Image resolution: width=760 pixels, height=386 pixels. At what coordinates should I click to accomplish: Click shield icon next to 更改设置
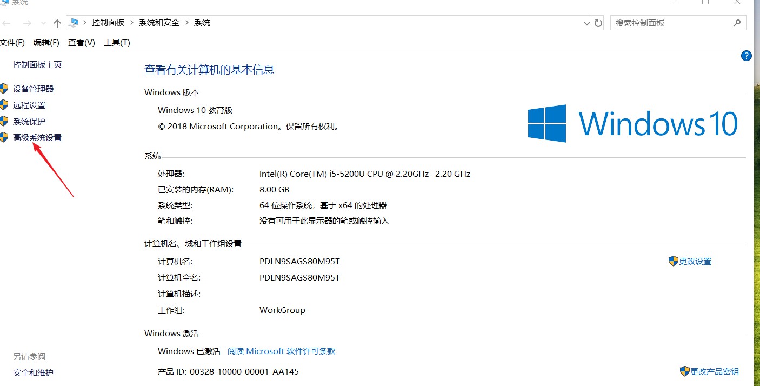point(674,261)
